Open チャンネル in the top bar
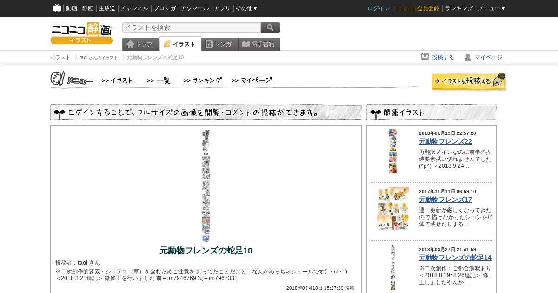The height and width of the screenshot is (293, 558). click(134, 8)
